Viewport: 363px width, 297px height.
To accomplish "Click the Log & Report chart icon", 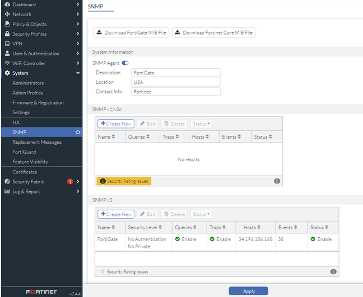I will pos(7,191).
